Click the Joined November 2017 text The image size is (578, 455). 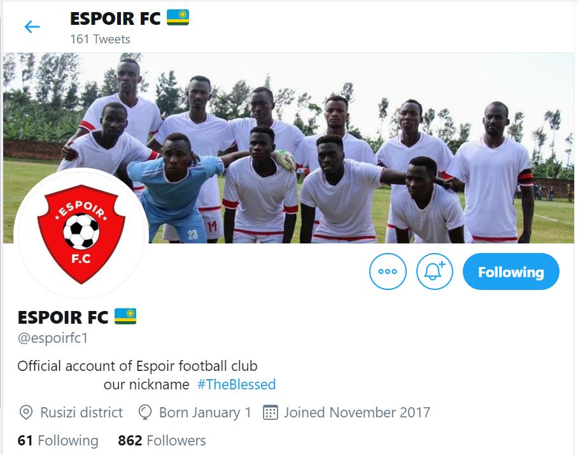point(357,412)
